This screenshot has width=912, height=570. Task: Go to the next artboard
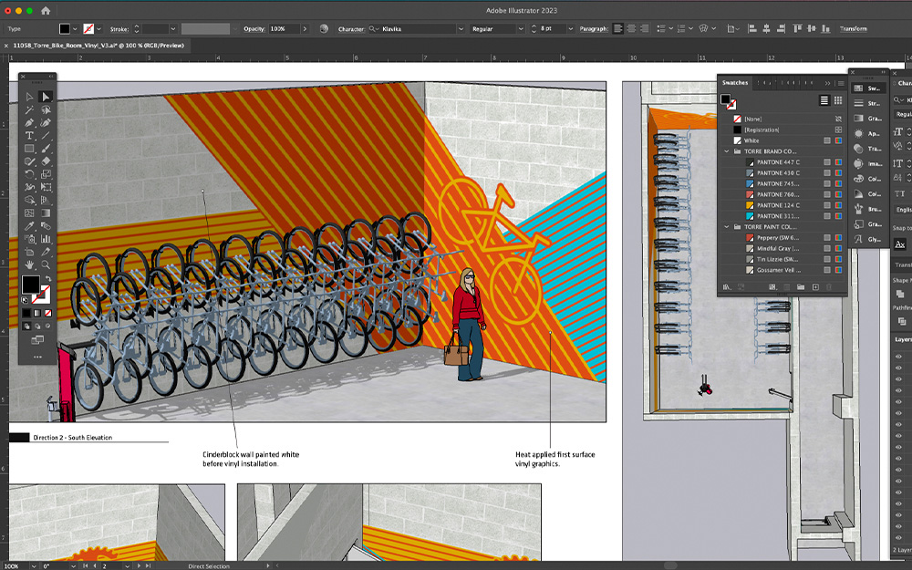pos(139,566)
